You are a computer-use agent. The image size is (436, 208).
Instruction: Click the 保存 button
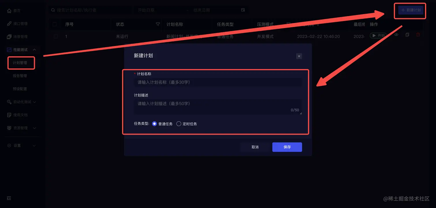point(287,147)
